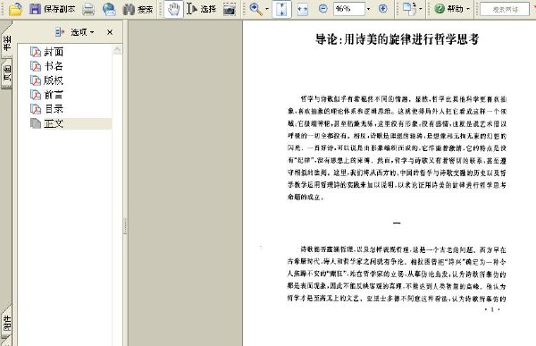Click the bookmarks scroll up arrow

click(x=117, y=50)
